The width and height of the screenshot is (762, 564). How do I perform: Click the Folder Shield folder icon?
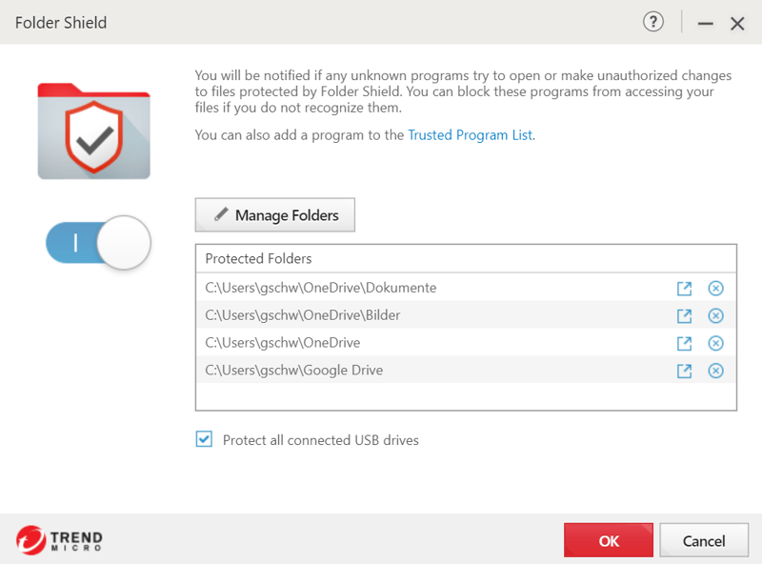[93, 131]
